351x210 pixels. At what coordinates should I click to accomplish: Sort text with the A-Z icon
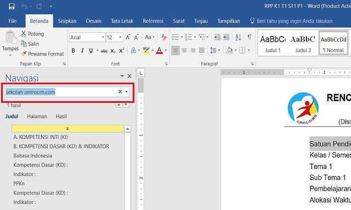click(x=238, y=37)
